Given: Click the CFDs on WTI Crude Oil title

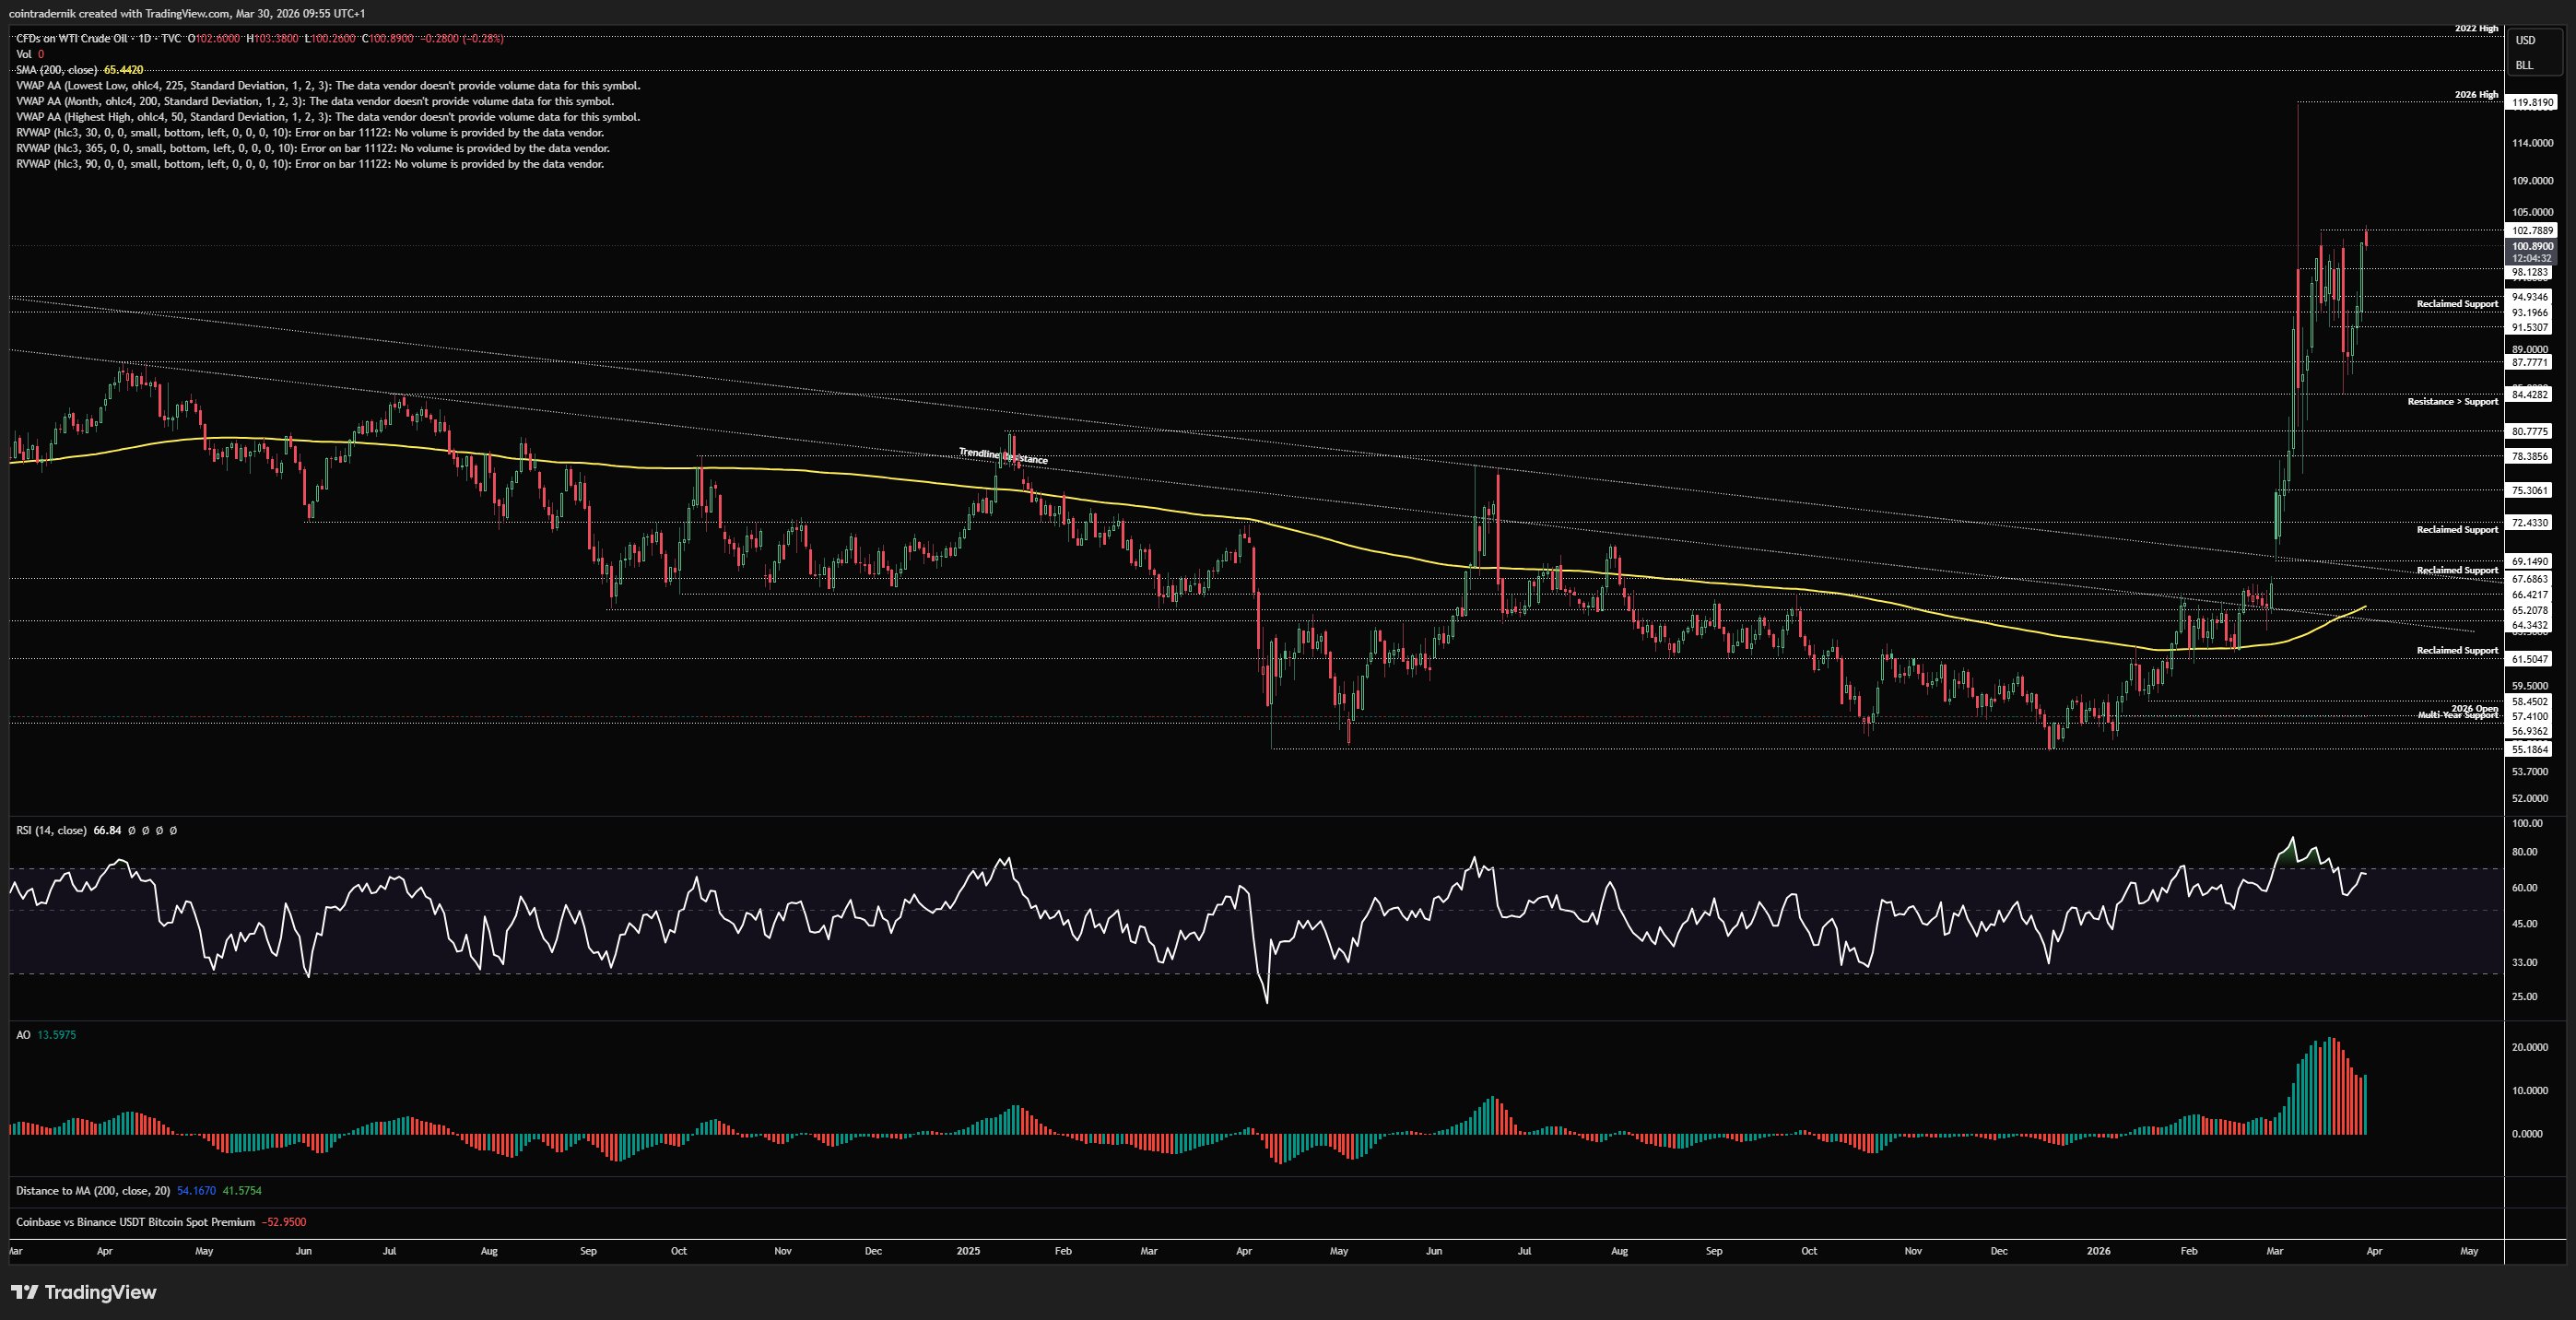Looking at the screenshot, I should (x=72, y=38).
